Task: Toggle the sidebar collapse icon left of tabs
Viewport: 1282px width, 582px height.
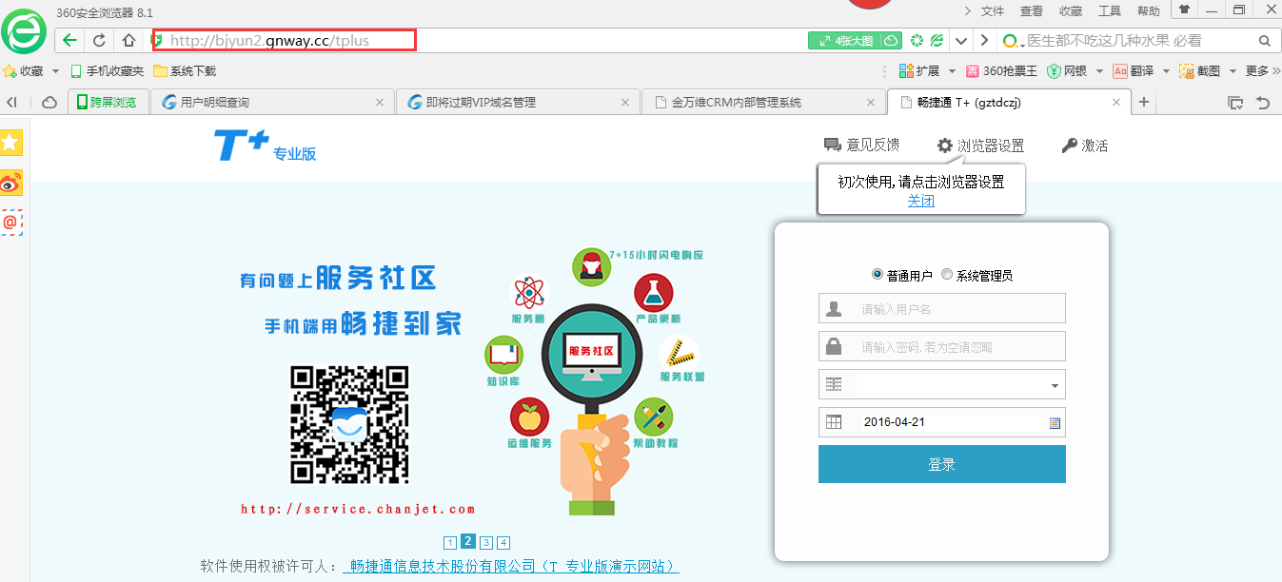Action: [12, 102]
